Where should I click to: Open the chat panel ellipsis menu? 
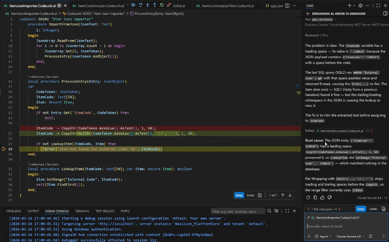tap(368, 5)
